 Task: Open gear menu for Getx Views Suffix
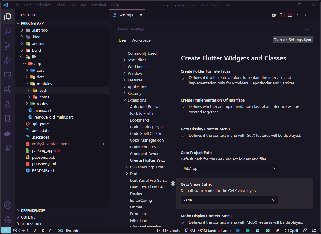point(173,184)
